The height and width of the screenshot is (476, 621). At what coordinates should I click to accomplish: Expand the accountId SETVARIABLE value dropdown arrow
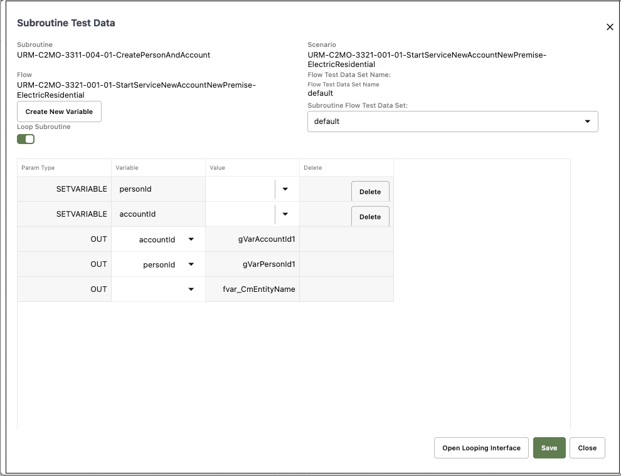[285, 214]
